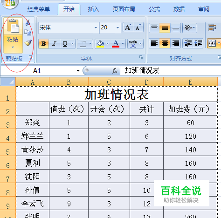Screen dimensions: 221x218
Task: Toggle Underline formatting
Action: point(65,44)
